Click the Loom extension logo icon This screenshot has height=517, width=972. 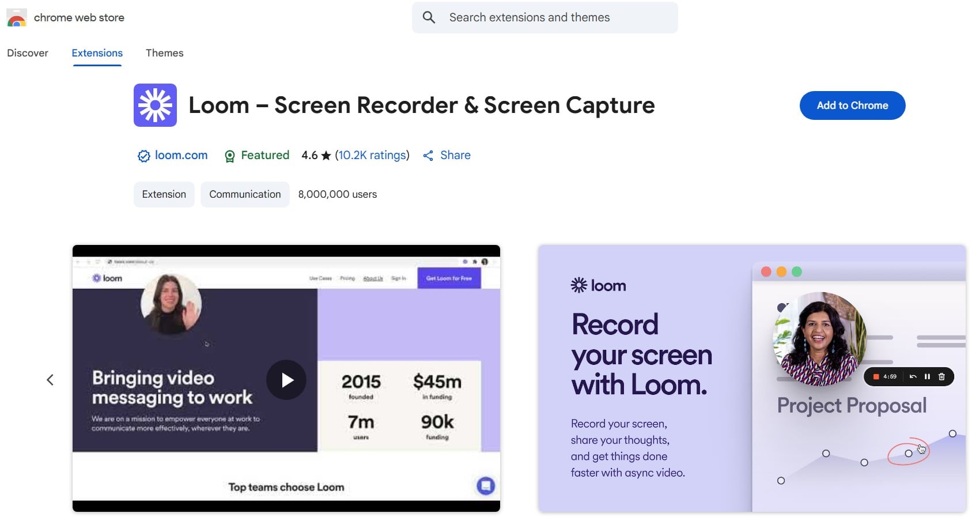click(x=155, y=105)
